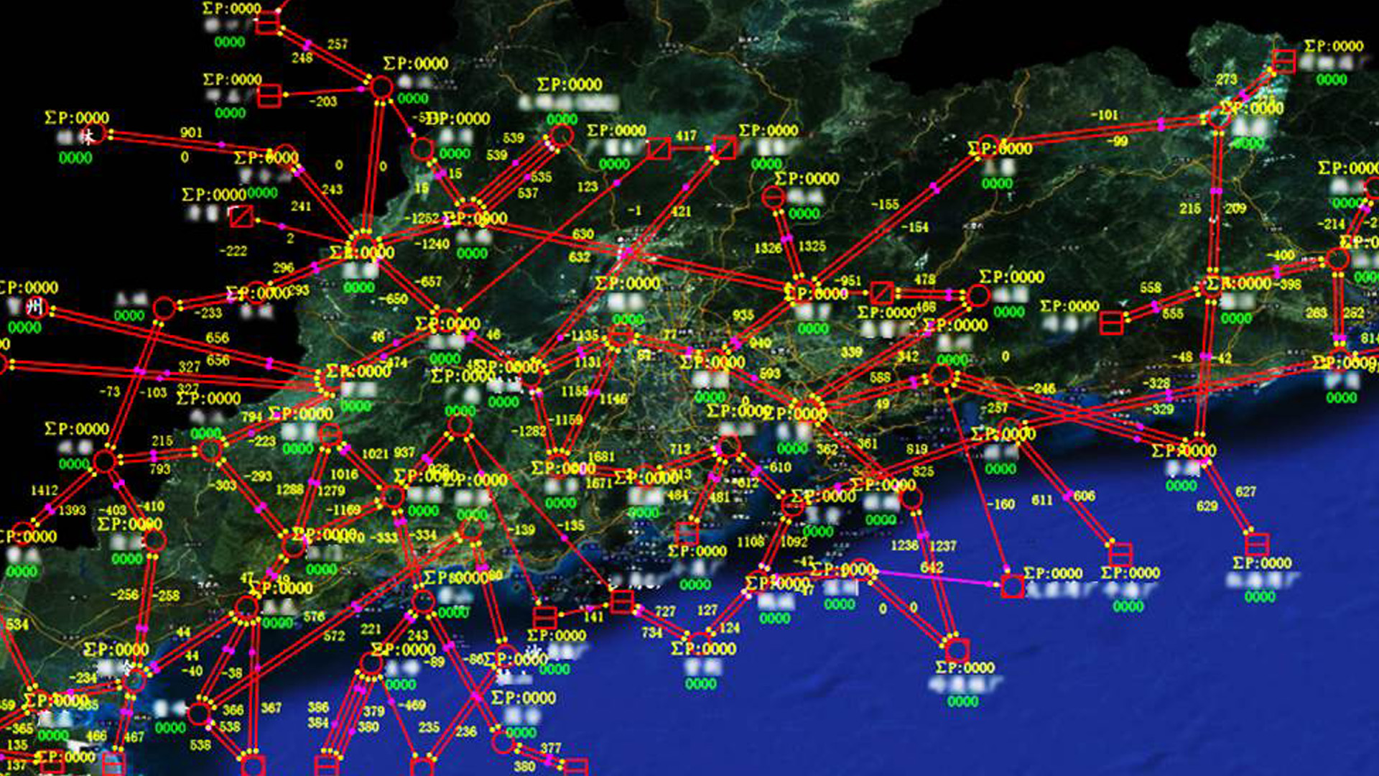1379x776 pixels.
Task: Click slashed square node near -222 value
Action: [241, 216]
